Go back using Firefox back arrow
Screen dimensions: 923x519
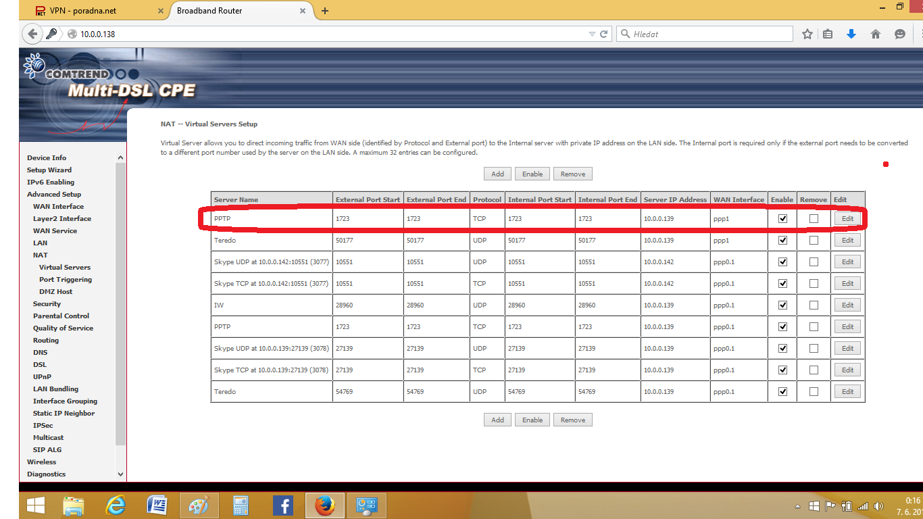[x=32, y=34]
